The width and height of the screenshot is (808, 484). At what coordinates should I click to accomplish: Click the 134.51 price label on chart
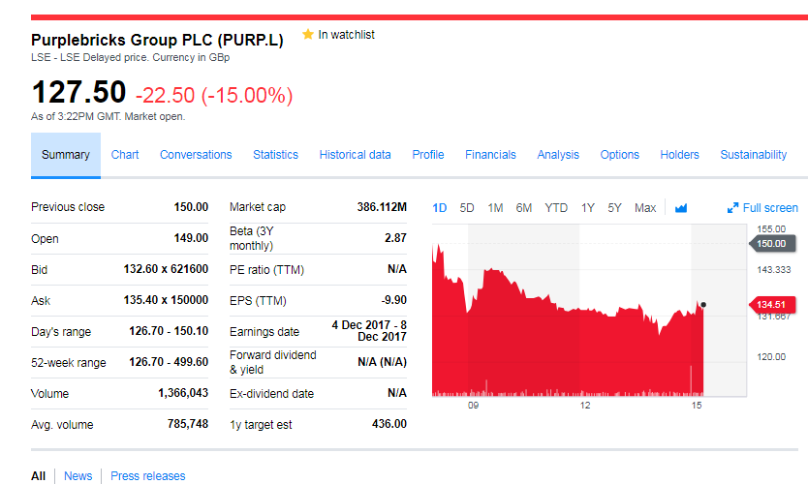(x=772, y=305)
